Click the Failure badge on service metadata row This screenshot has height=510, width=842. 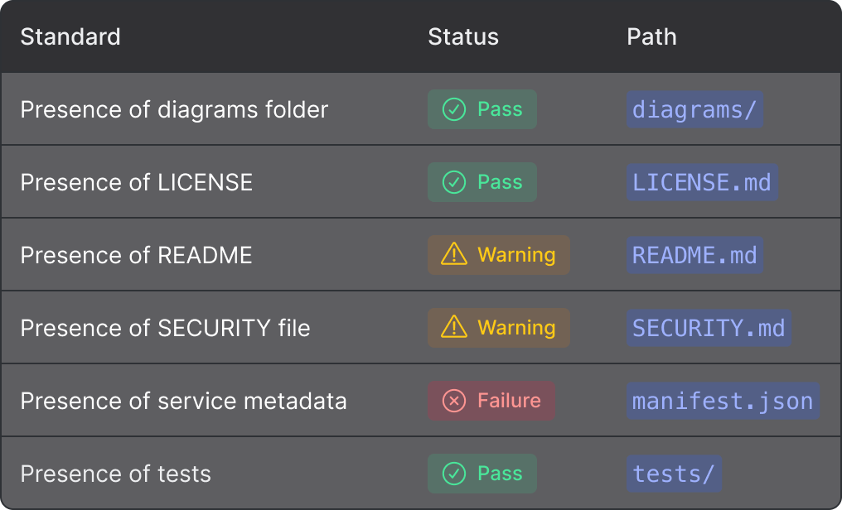click(x=491, y=400)
